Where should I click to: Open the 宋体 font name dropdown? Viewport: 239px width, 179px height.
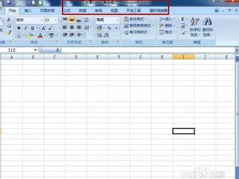point(42,20)
